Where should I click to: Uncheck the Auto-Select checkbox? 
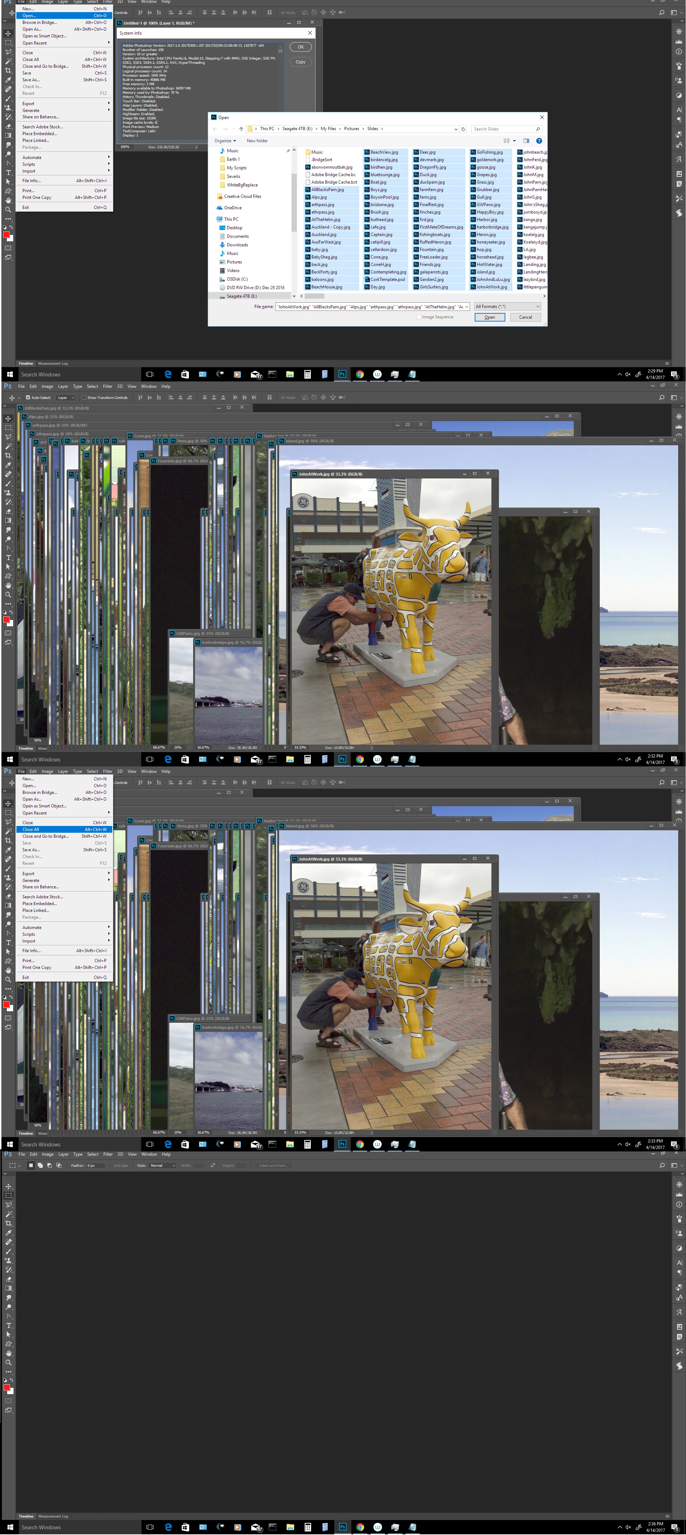tap(28, 397)
